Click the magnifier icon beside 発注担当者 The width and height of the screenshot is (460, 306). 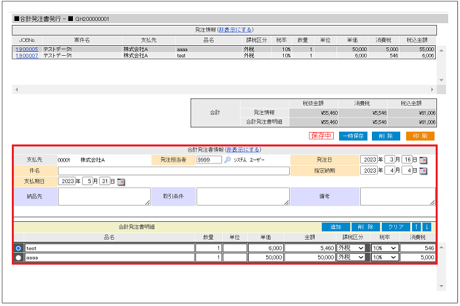pyautogui.click(x=227, y=160)
